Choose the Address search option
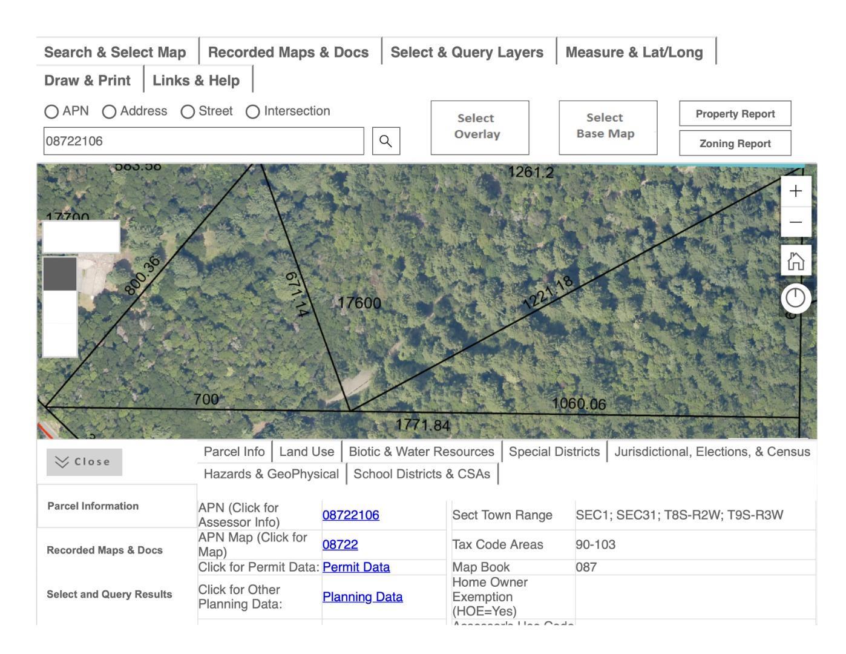The height and width of the screenshot is (654, 846). pyautogui.click(x=110, y=111)
